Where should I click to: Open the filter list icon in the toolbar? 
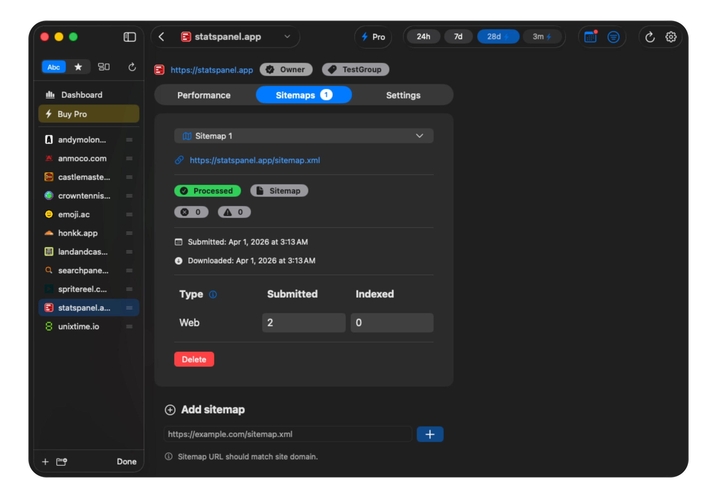(x=614, y=37)
